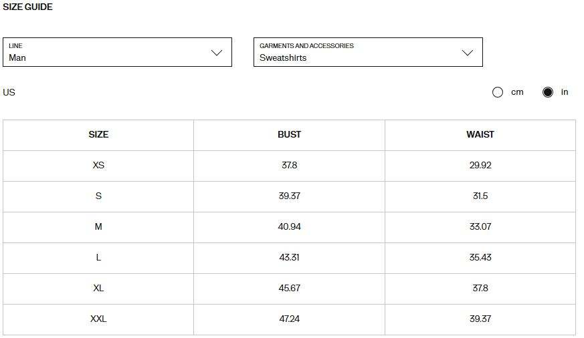Click the 40.94 bust value for M
Screen dimensions: 584x338
pos(289,227)
